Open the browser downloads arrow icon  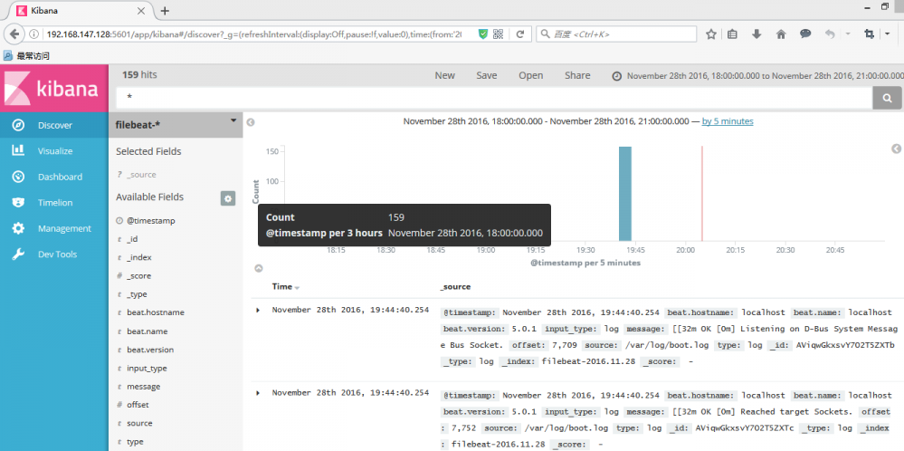757,34
